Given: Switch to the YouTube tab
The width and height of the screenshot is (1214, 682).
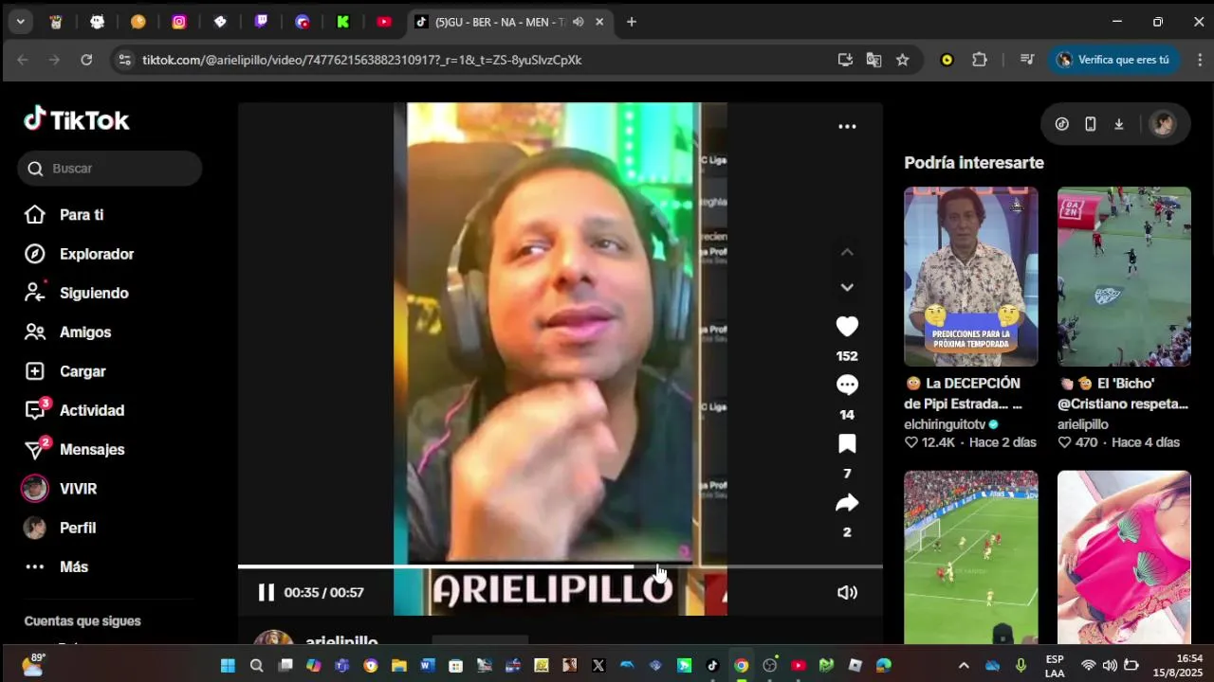Looking at the screenshot, I should coord(384,22).
